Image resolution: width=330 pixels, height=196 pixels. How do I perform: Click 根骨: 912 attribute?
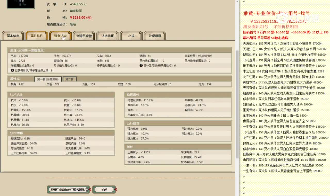pyautogui.click(x=17, y=84)
